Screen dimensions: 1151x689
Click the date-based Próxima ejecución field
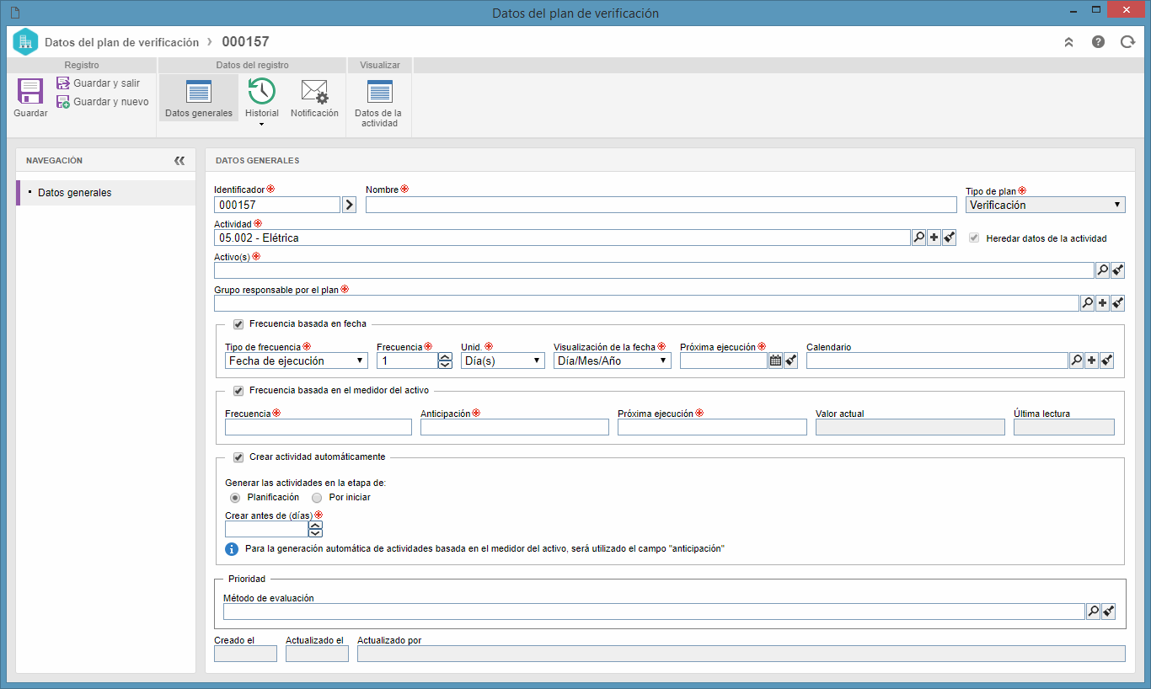coord(724,361)
